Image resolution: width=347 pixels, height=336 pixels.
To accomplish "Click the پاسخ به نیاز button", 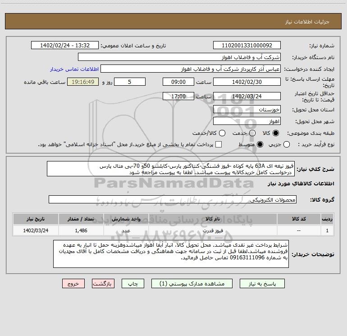I will 262,284.
